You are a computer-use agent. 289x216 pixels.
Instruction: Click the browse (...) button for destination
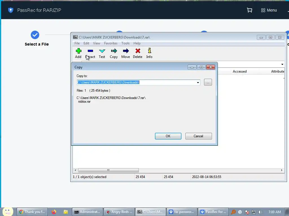[x=208, y=82]
